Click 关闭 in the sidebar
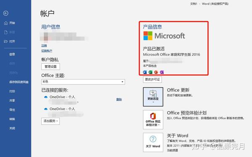 point(12,128)
